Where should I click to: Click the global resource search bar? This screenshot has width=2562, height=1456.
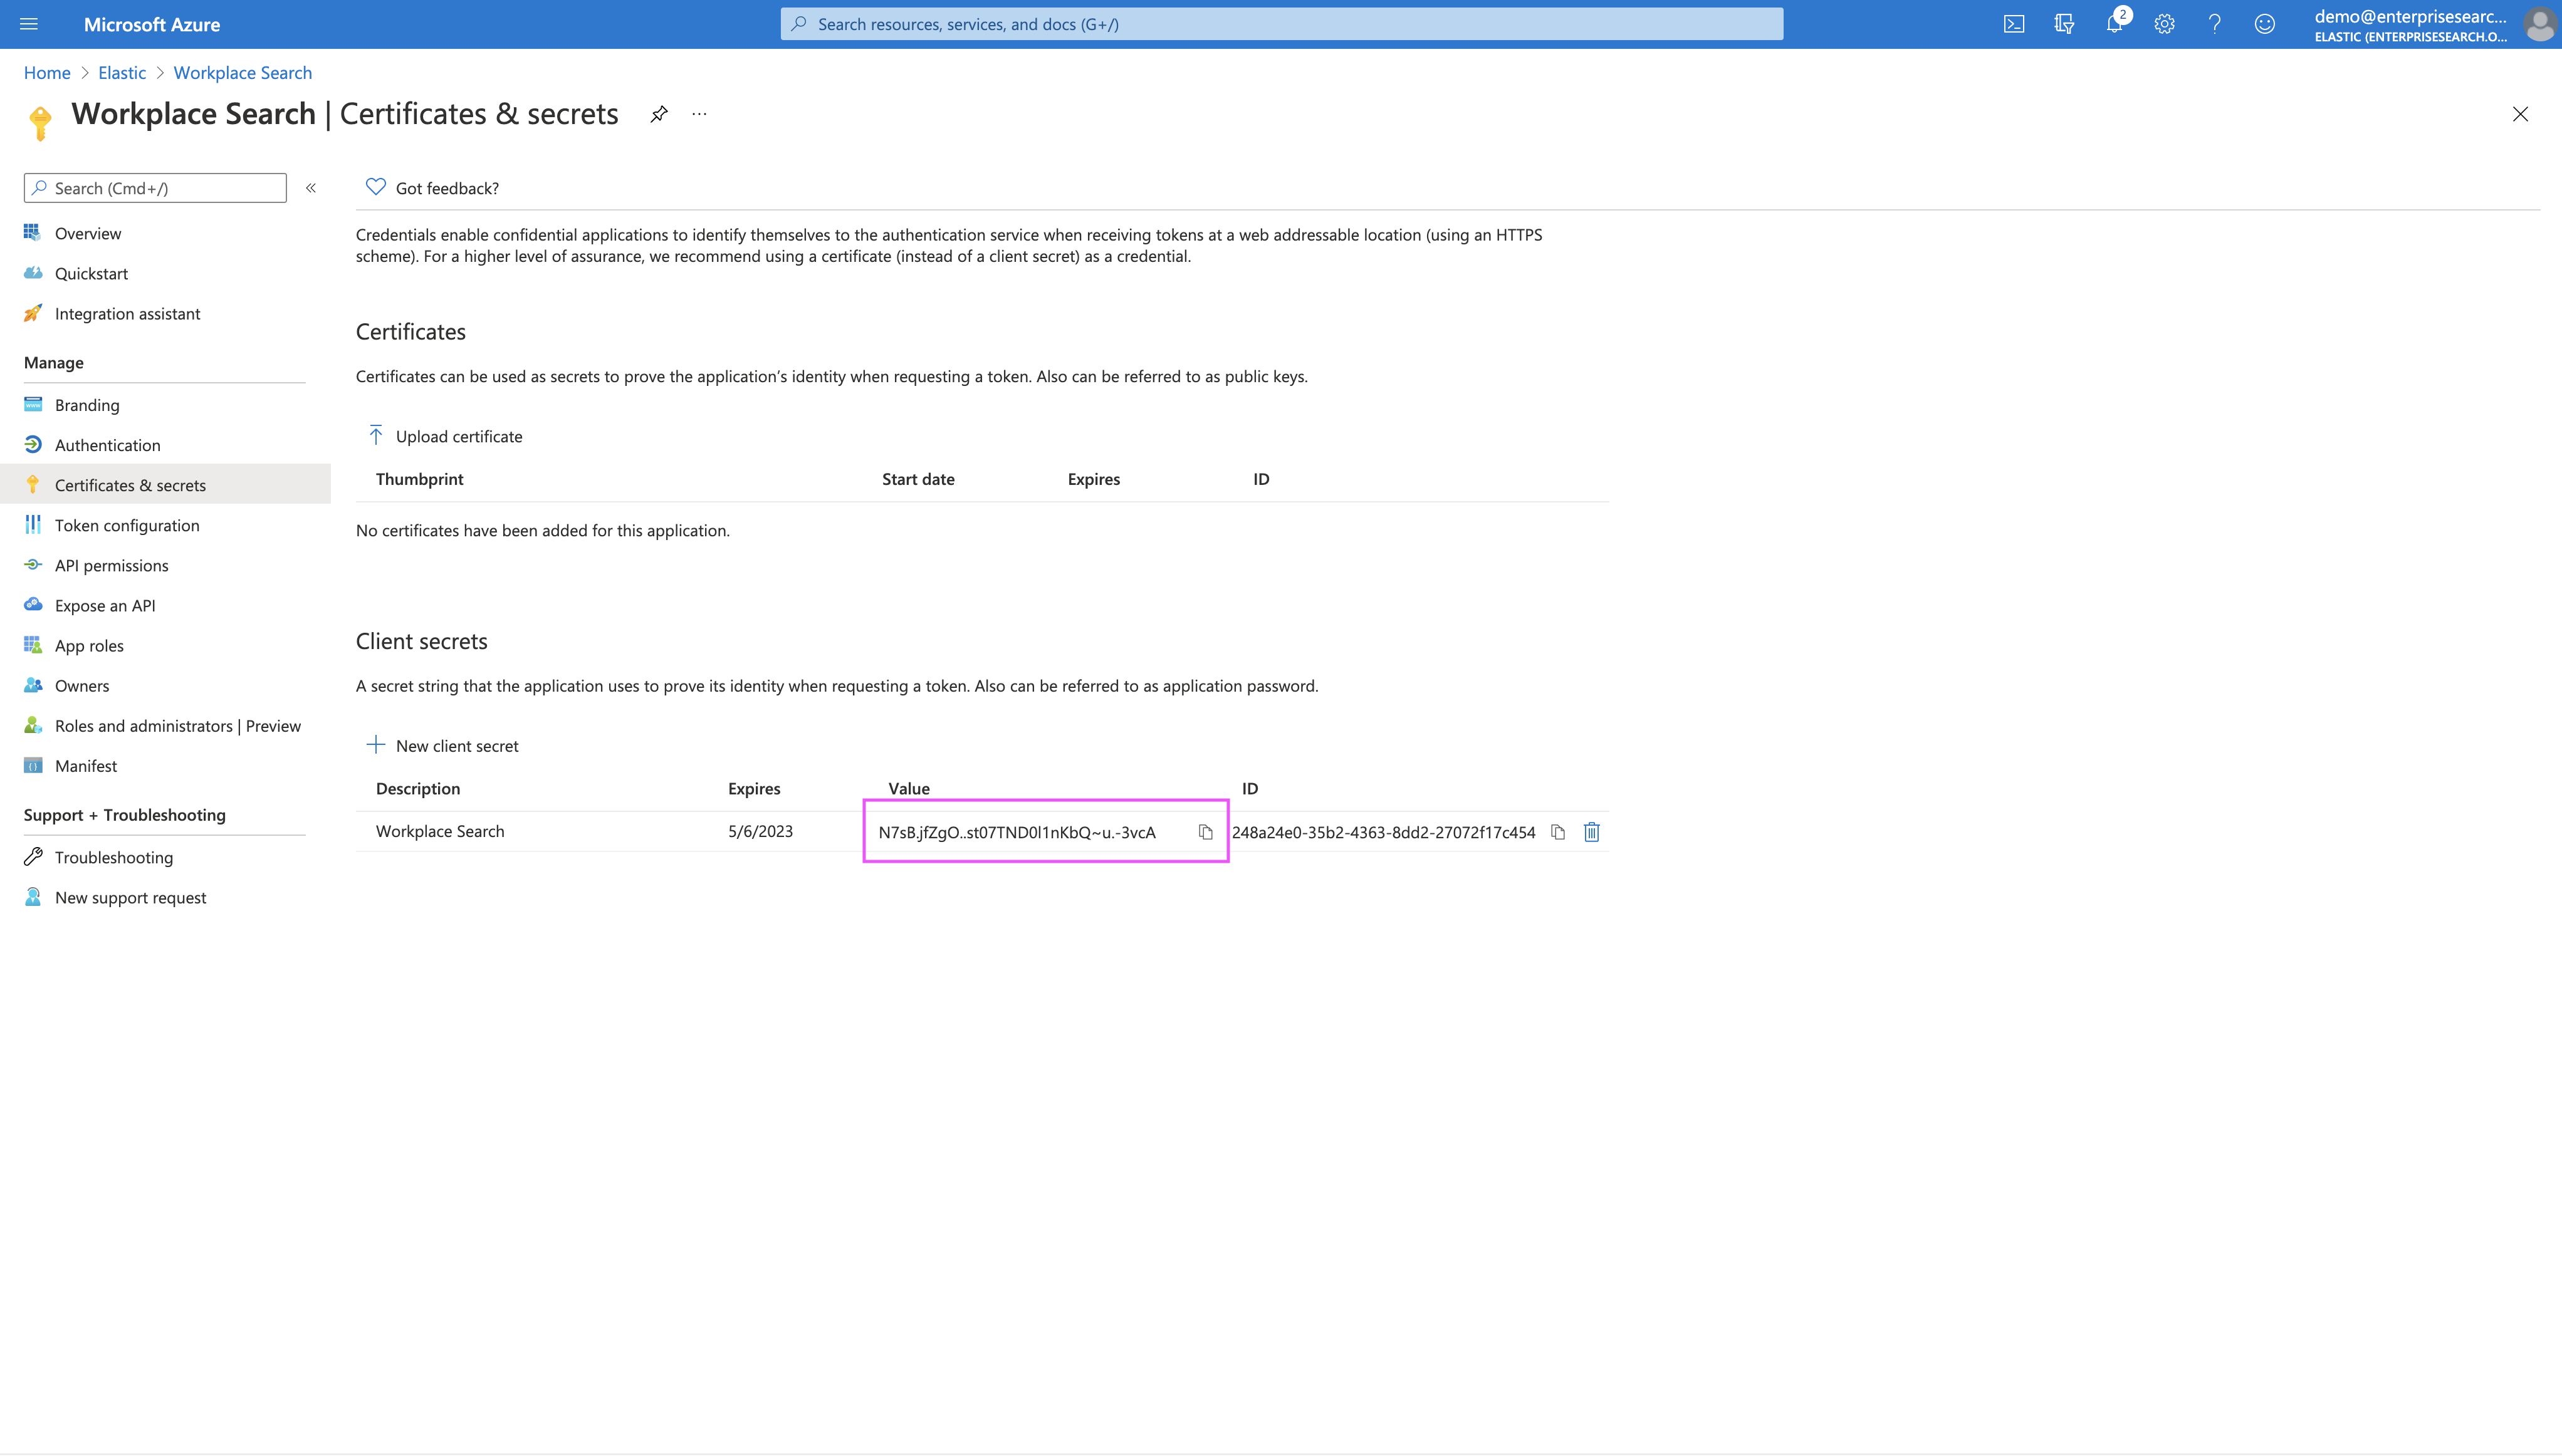(x=1281, y=24)
